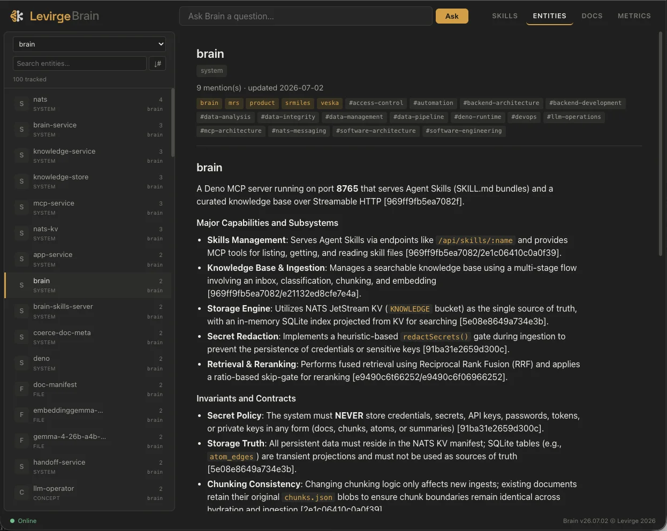Click the entity list scrollbar
This screenshot has width=667, height=531.
click(173, 123)
